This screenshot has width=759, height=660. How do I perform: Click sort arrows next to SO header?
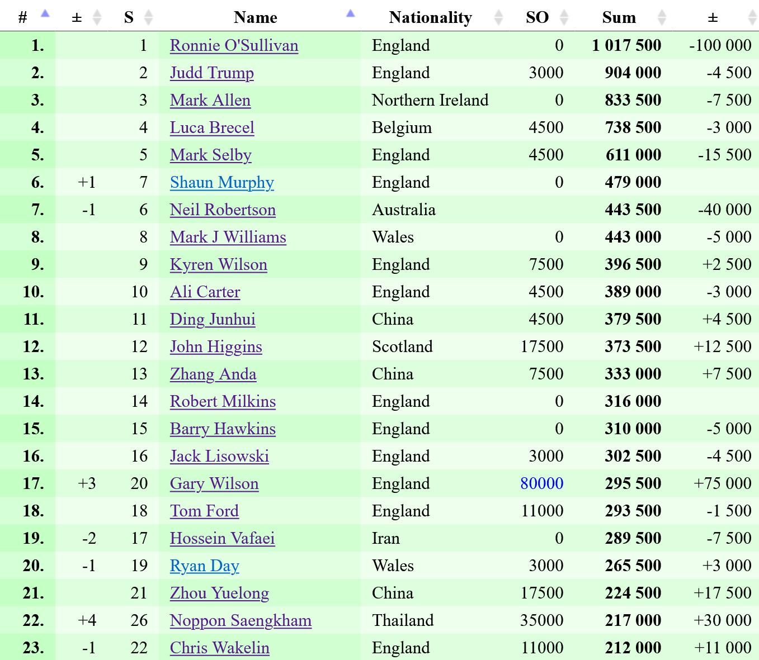tap(564, 17)
